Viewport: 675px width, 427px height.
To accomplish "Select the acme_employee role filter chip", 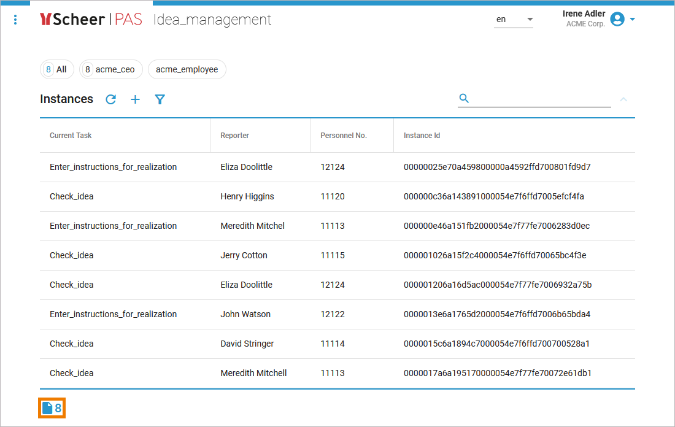I will (187, 69).
